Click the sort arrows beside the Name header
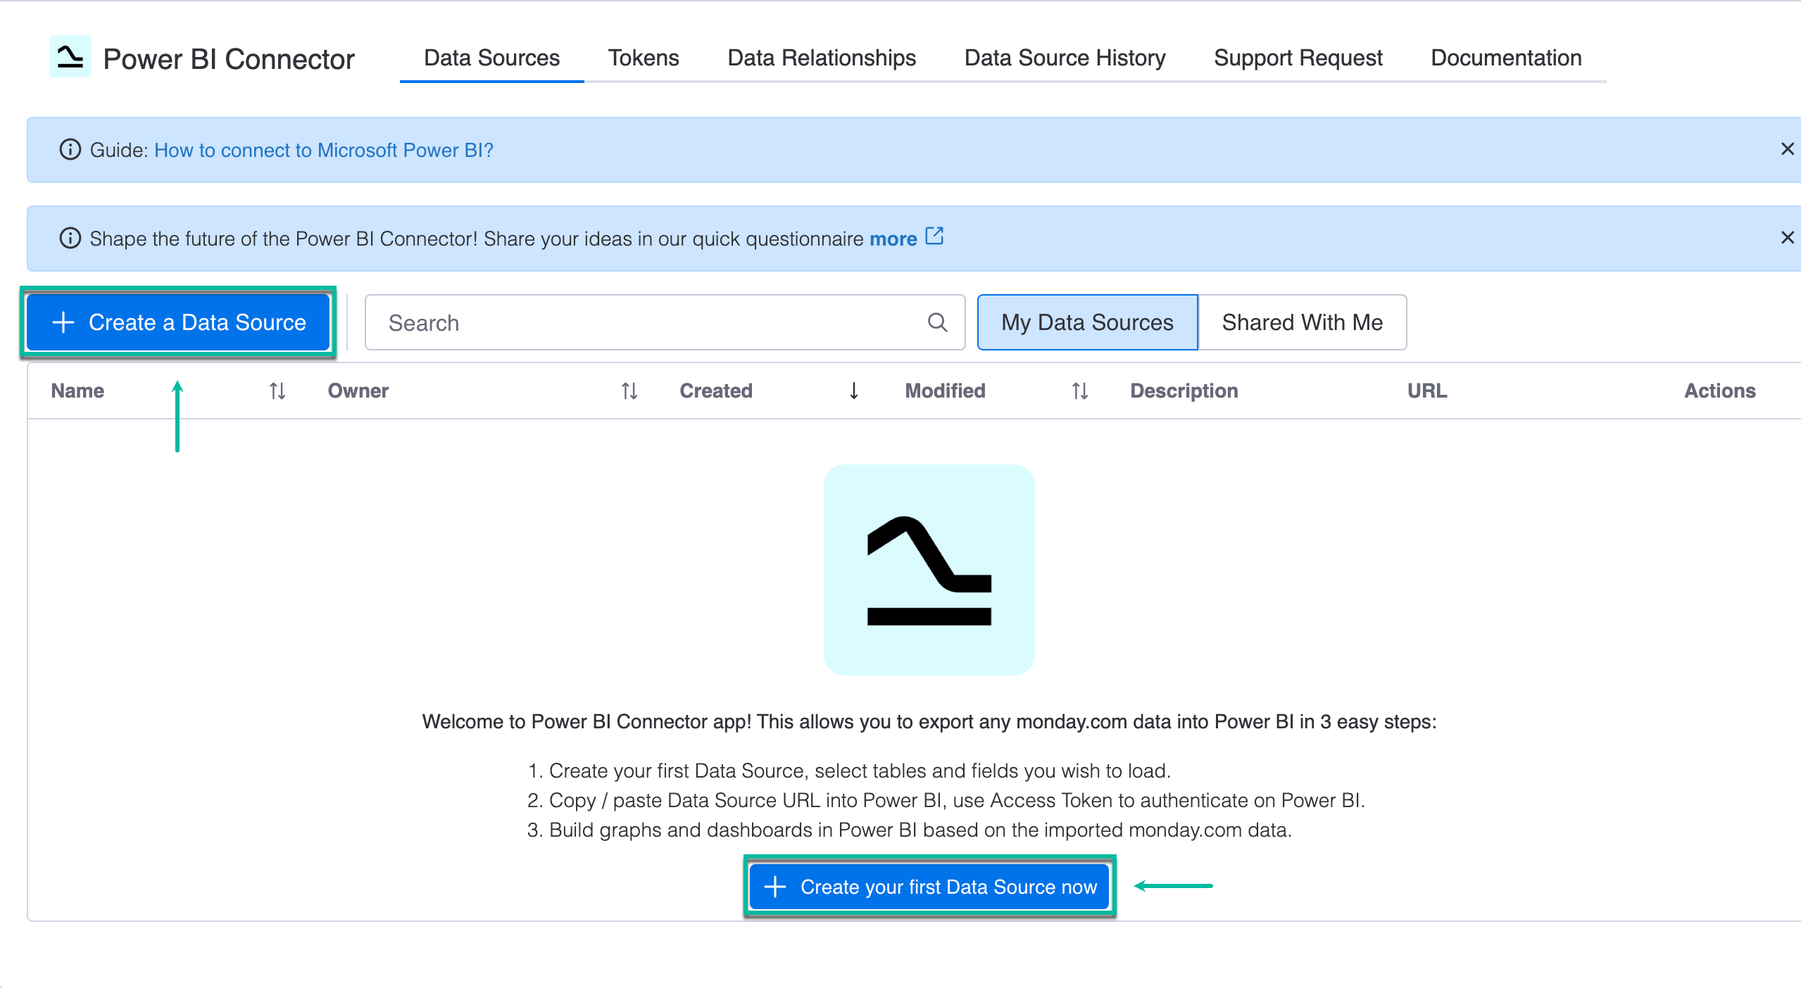This screenshot has height=988, width=1801. pyautogui.click(x=277, y=391)
